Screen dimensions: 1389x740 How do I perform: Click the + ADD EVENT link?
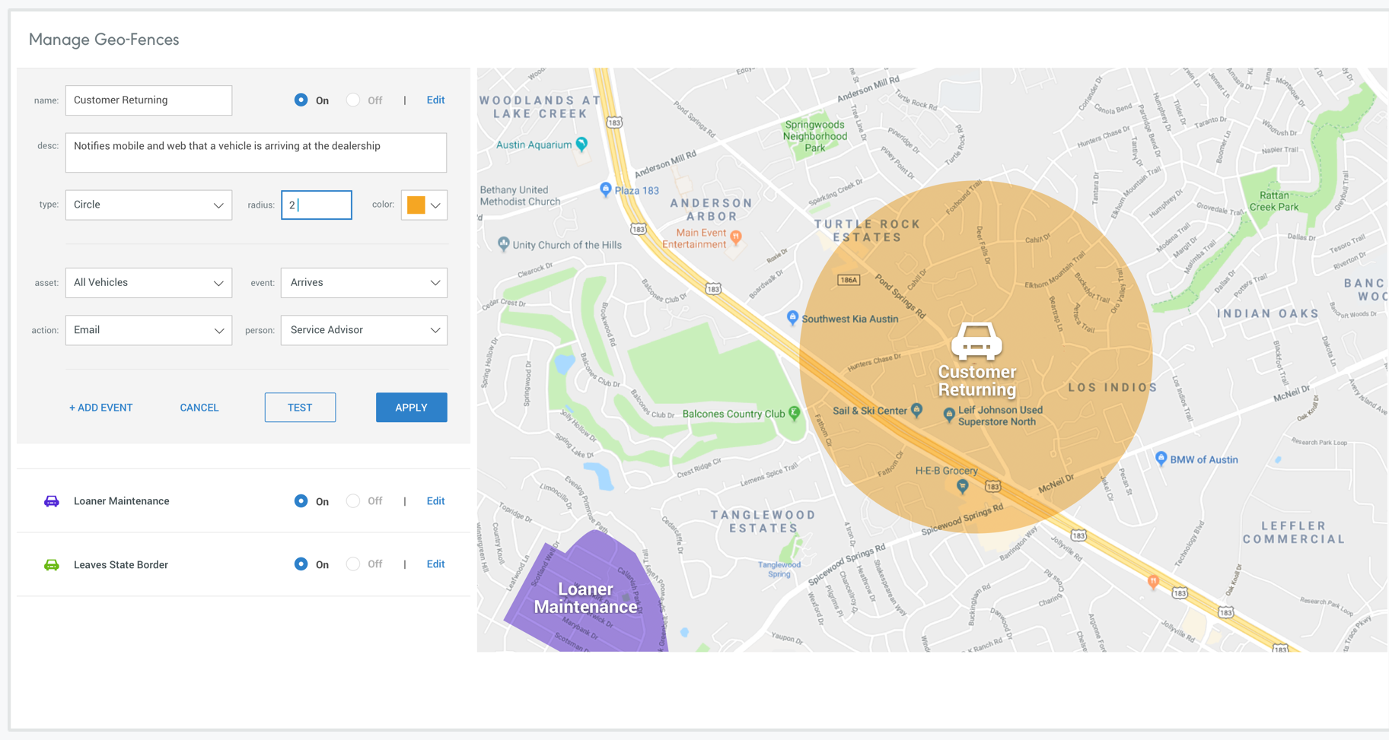pos(100,408)
